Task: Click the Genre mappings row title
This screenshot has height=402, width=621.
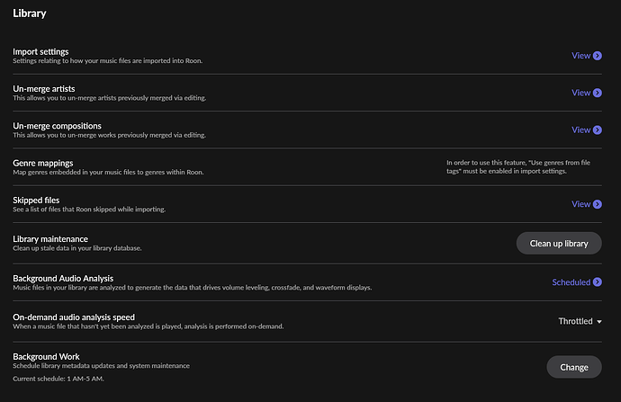Action: 43,163
